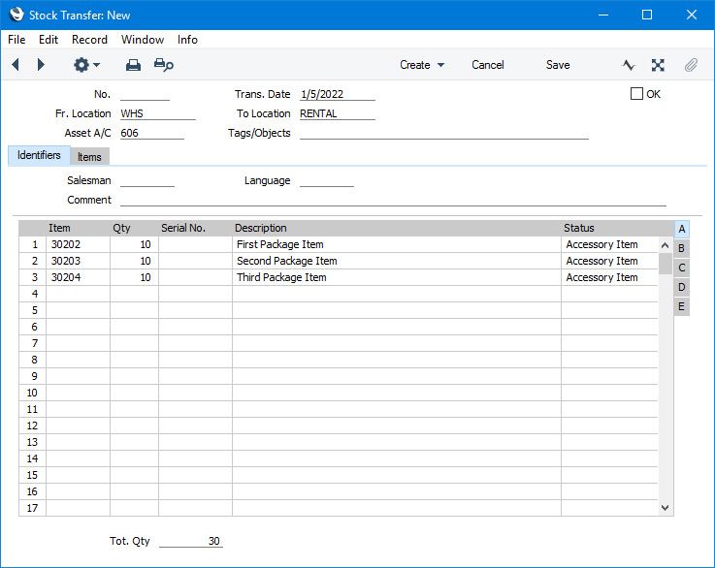This screenshot has height=568, width=715.
Task: Select the Identifiers tab
Action: tap(39, 155)
